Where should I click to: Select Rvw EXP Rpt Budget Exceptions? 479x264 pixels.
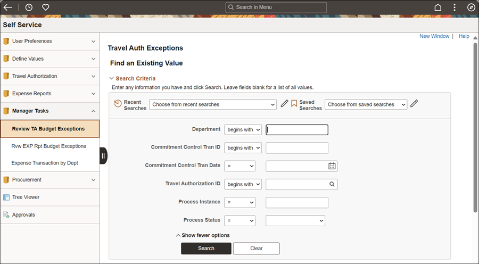pos(48,146)
